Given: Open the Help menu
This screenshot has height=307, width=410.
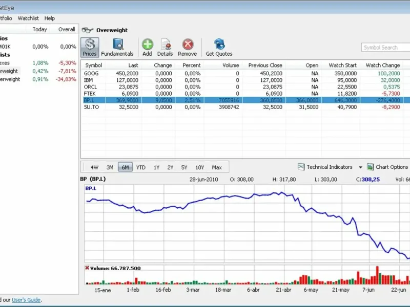Looking at the screenshot, I should tap(49, 18).
